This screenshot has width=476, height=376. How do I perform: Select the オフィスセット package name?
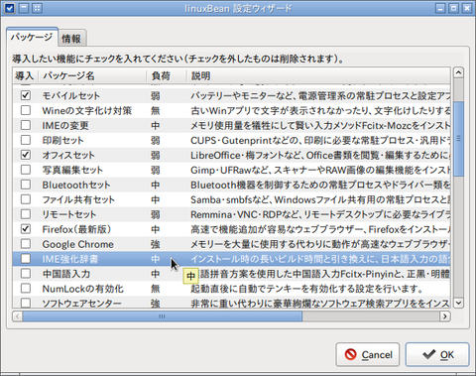pyautogui.click(x=68, y=155)
